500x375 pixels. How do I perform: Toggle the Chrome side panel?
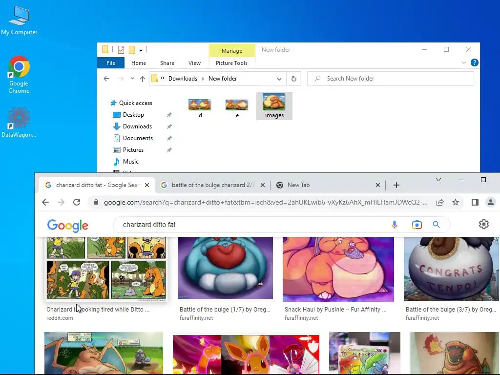coord(475,202)
